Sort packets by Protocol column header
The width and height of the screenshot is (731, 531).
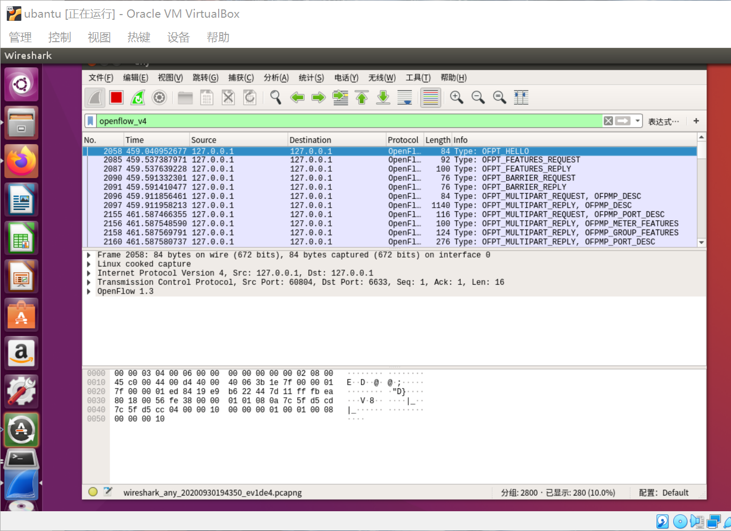[x=405, y=140]
